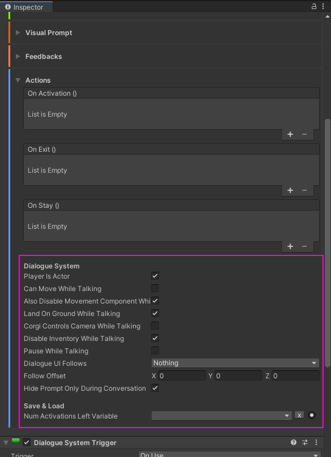Clear Num Activations variable with x button
This screenshot has width=331, height=457.
[x=299, y=415]
